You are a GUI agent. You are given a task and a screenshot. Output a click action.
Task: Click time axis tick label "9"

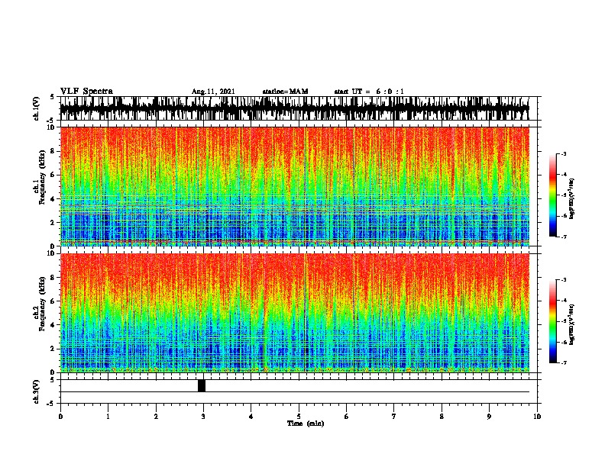pos(489,417)
